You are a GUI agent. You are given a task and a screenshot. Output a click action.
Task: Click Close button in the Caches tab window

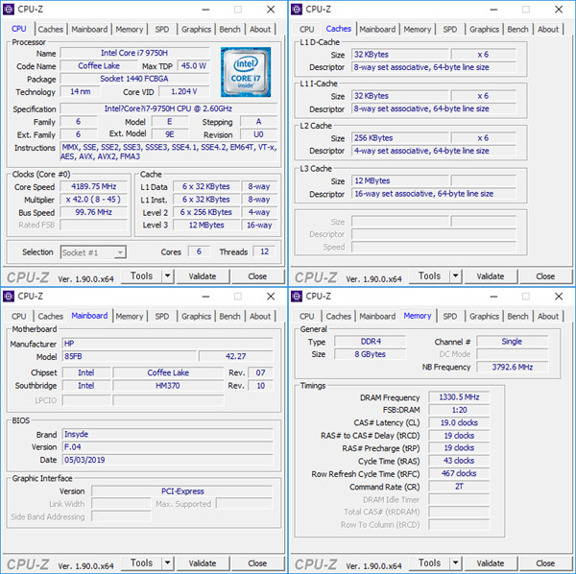tap(545, 276)
